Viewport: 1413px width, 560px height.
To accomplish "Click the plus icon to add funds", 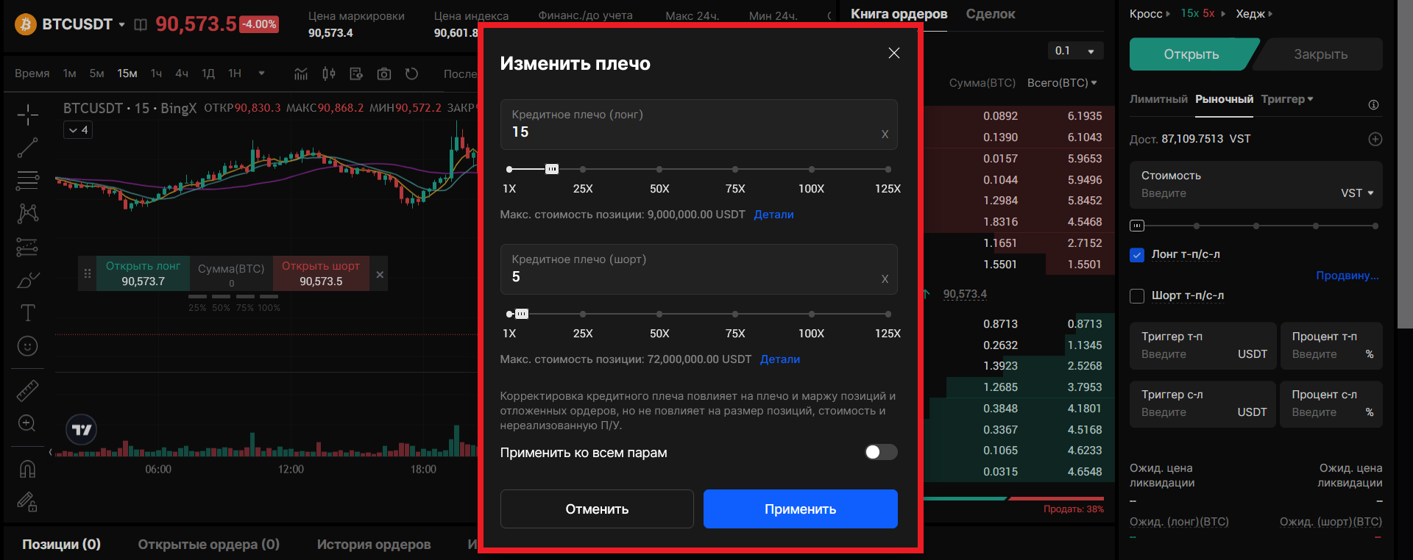I will point(1375,139).
